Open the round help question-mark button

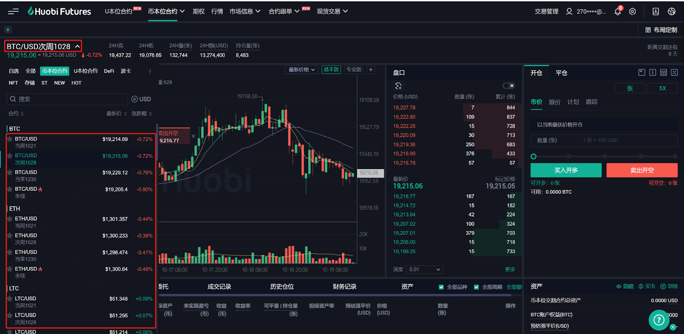click(x=659, y=319)
